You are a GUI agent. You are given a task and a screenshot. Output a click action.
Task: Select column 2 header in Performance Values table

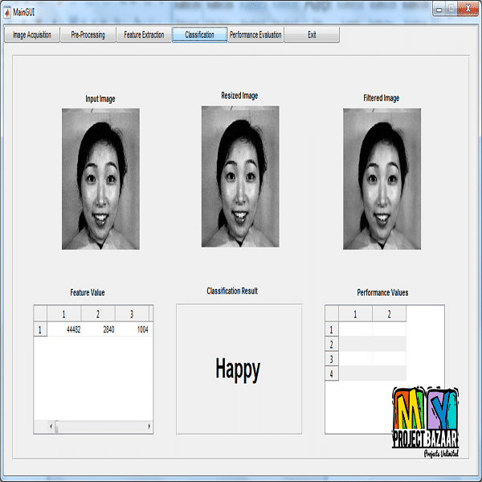pyautogui.click(x=389, y=314)
